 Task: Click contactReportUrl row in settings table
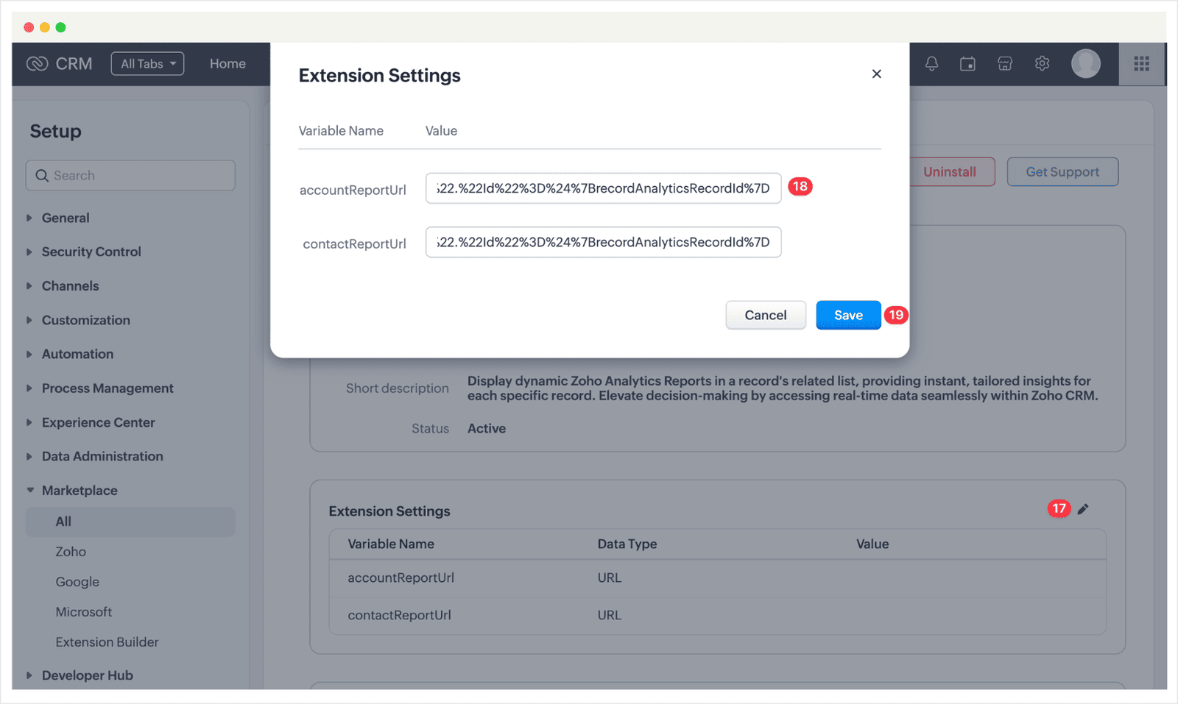[718, 616]
